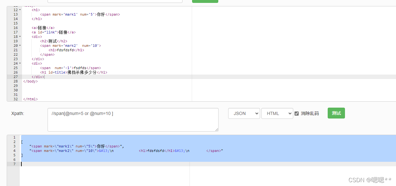Viewport: 396px width, 186px height.
Task: Click the line with a id="link"
Action: point(54,32)
